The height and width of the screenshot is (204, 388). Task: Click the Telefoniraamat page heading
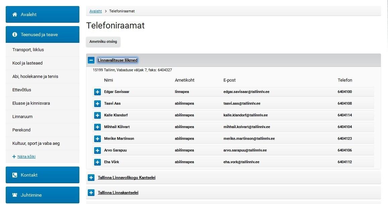coord(115,25)
